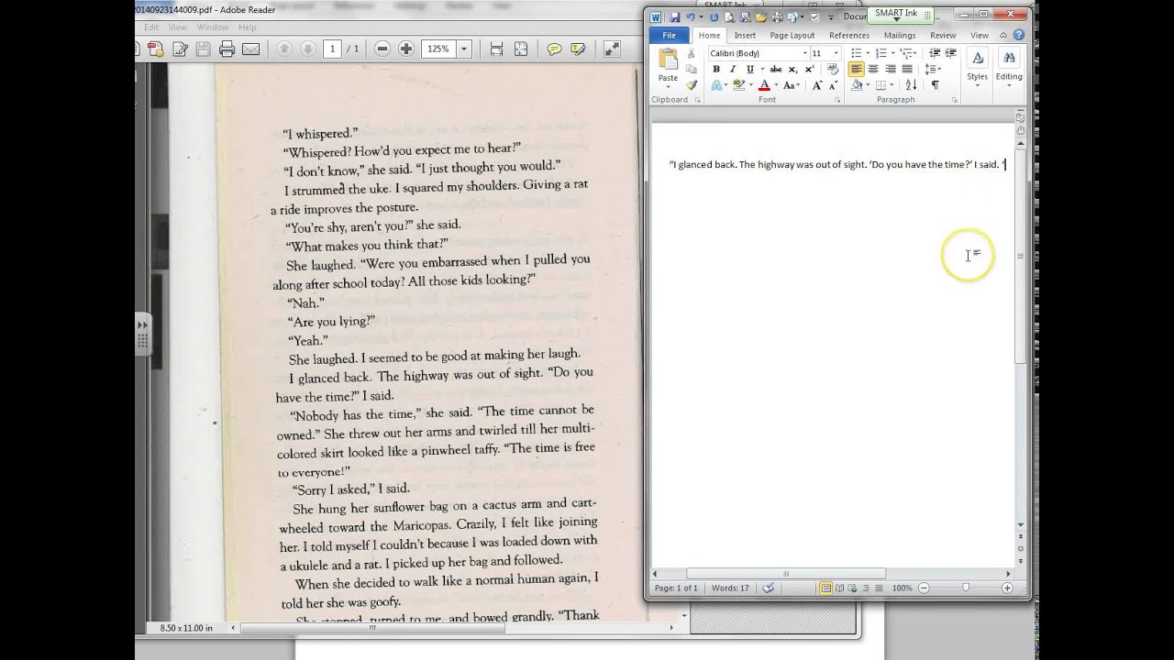
Task: Open the File tab in Word
Action: pos(669,35)
